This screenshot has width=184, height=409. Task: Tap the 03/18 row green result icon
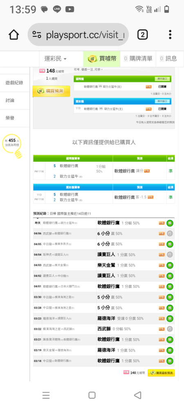tap(170, 361)
